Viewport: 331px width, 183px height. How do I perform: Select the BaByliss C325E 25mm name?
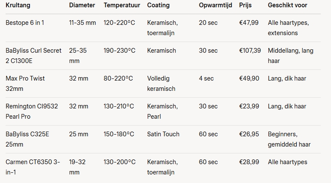27,139
